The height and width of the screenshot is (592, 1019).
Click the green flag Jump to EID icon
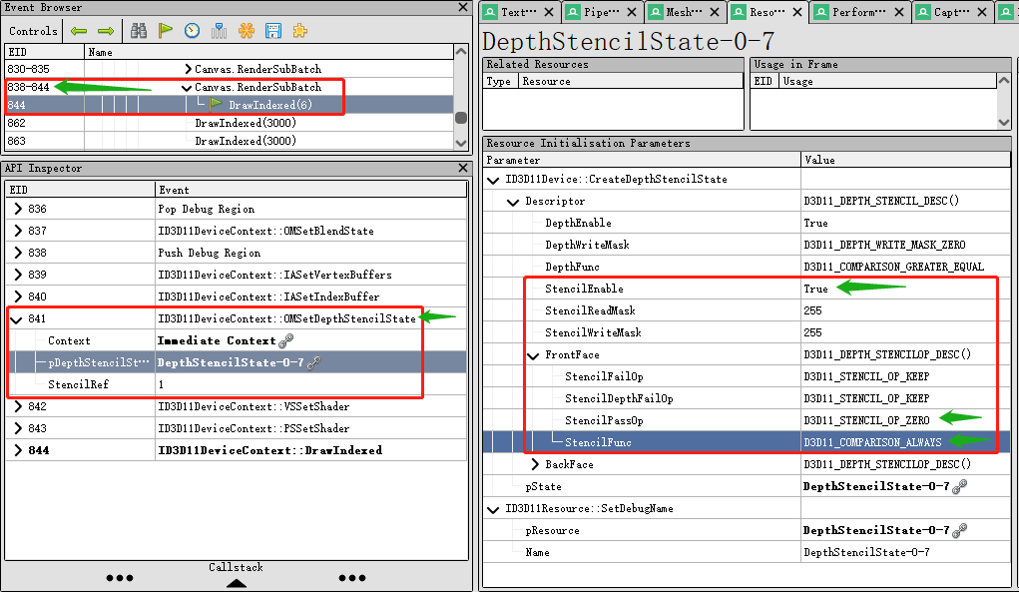(x=166, y=31)
